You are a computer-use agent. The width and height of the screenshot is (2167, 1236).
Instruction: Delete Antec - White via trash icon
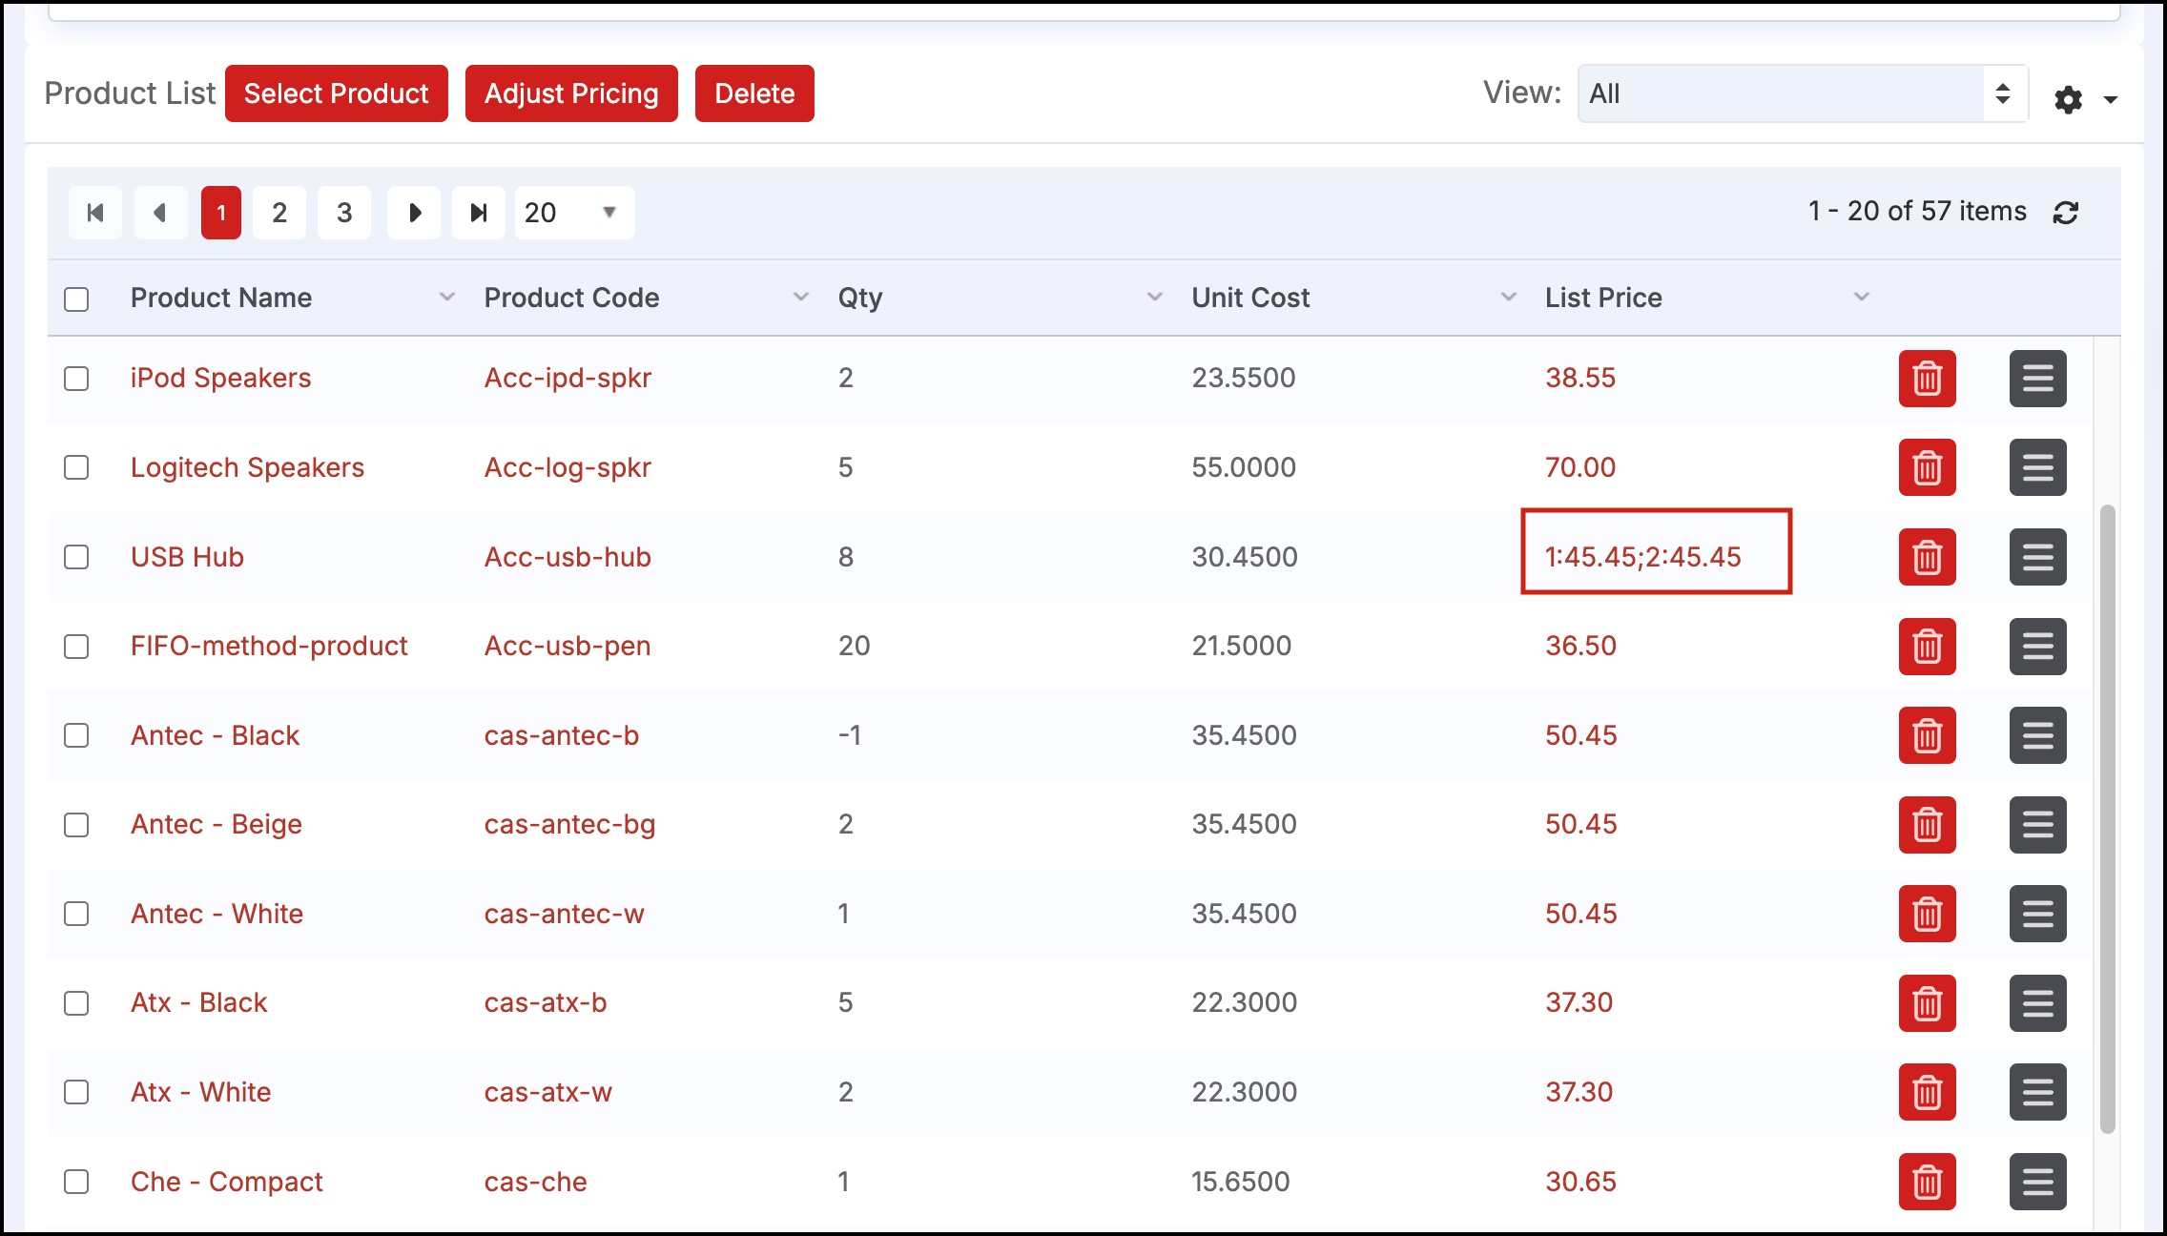click(x=1927, y=914)
